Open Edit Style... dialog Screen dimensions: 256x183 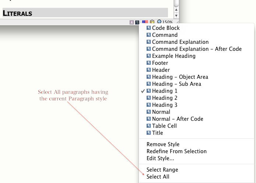click(160, 158)
